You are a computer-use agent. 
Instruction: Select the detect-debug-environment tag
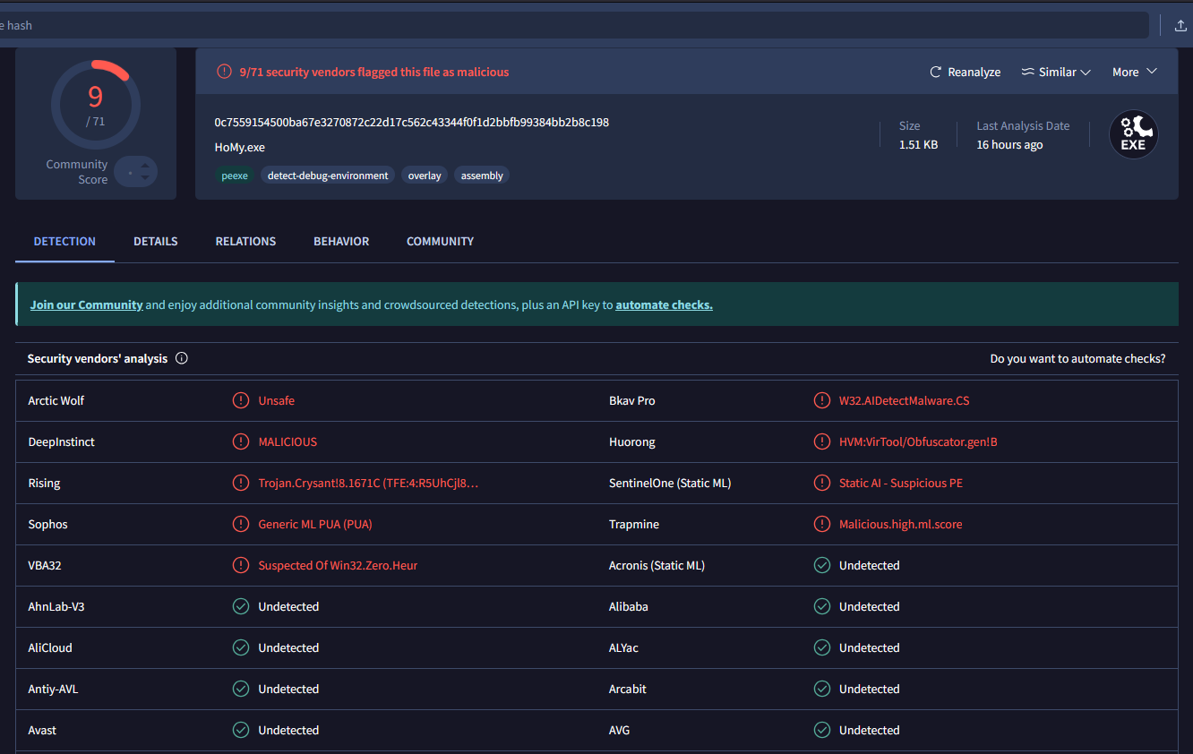click(328, 176)
